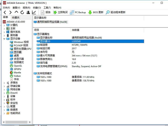
Task: Click the Vulkan icon in the tree
Action: coord(12,76)
